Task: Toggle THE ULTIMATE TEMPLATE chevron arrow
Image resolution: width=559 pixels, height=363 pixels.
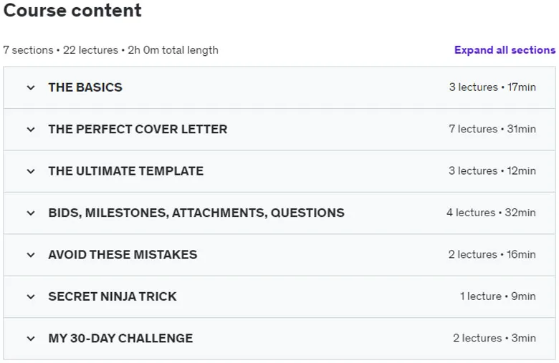Action: pyautogui.click(x=31, y=171)
